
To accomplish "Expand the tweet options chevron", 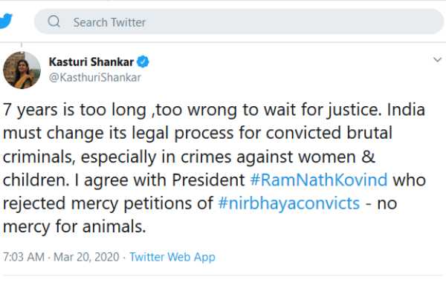I will pyautogui.click(x=437, y=60).
